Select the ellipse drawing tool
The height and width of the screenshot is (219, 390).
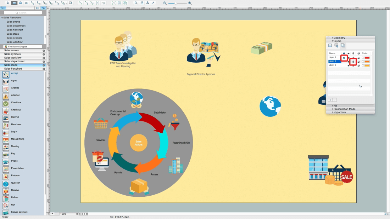[x=21, y=3]
